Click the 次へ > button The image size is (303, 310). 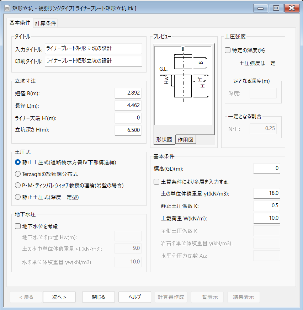pyautogui.click(x=59, y=297)
